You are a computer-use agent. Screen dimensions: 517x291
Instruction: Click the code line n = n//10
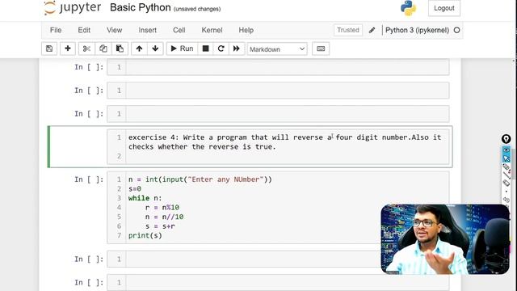pos(164,217)
